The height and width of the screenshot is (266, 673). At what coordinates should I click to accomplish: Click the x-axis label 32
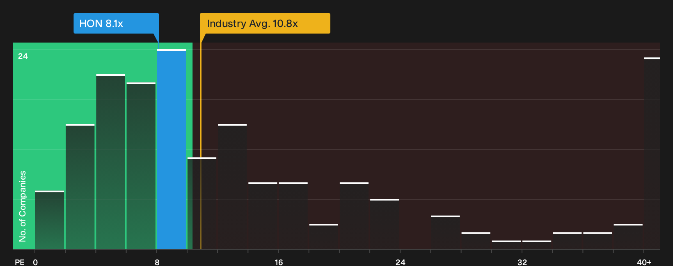click(x=522, y=262)
